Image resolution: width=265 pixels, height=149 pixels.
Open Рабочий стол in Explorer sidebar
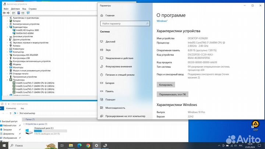click(x=10, y=125)
